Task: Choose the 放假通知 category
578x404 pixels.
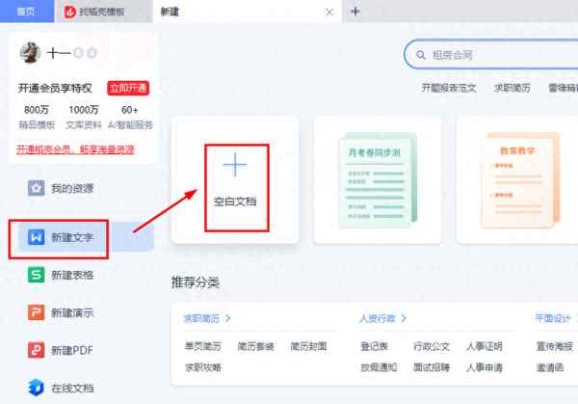Action: pos(379,367)
